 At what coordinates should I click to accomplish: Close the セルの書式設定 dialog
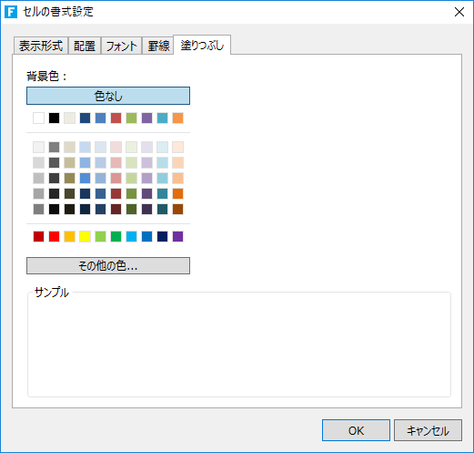[459, 12]
